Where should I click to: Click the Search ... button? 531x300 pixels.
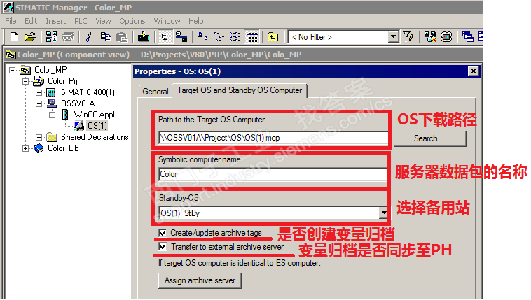[x=429, y=138]
